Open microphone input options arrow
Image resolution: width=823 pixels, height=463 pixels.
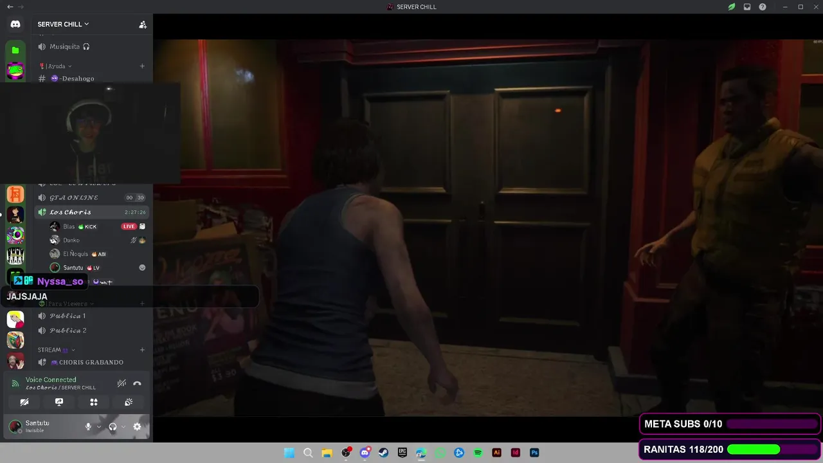click(x=99, y=426)
